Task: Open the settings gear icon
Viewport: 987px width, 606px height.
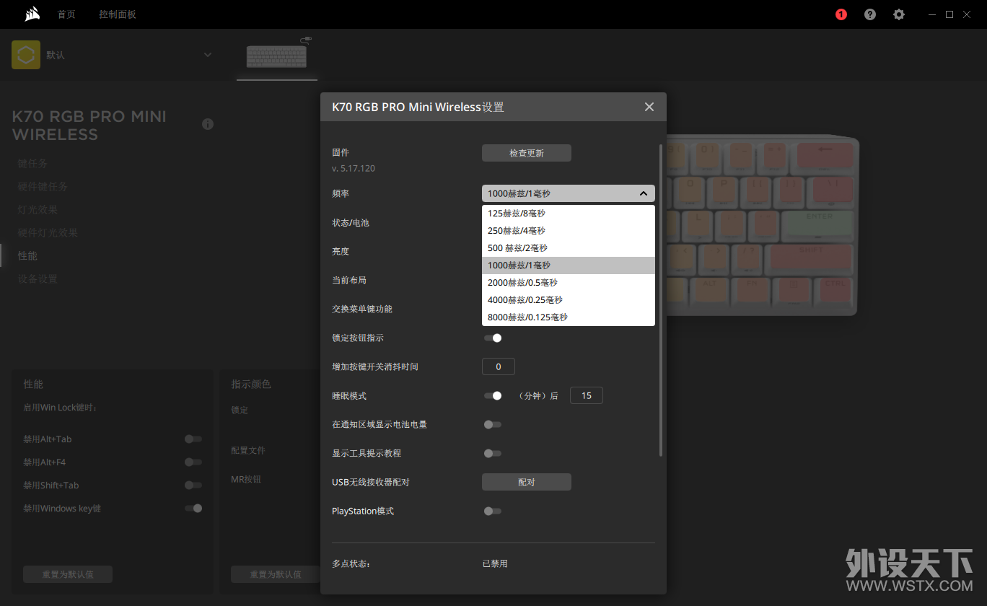Action: (899, 14)
